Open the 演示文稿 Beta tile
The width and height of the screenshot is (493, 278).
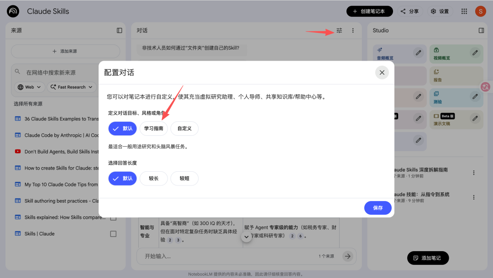point(456,119)
